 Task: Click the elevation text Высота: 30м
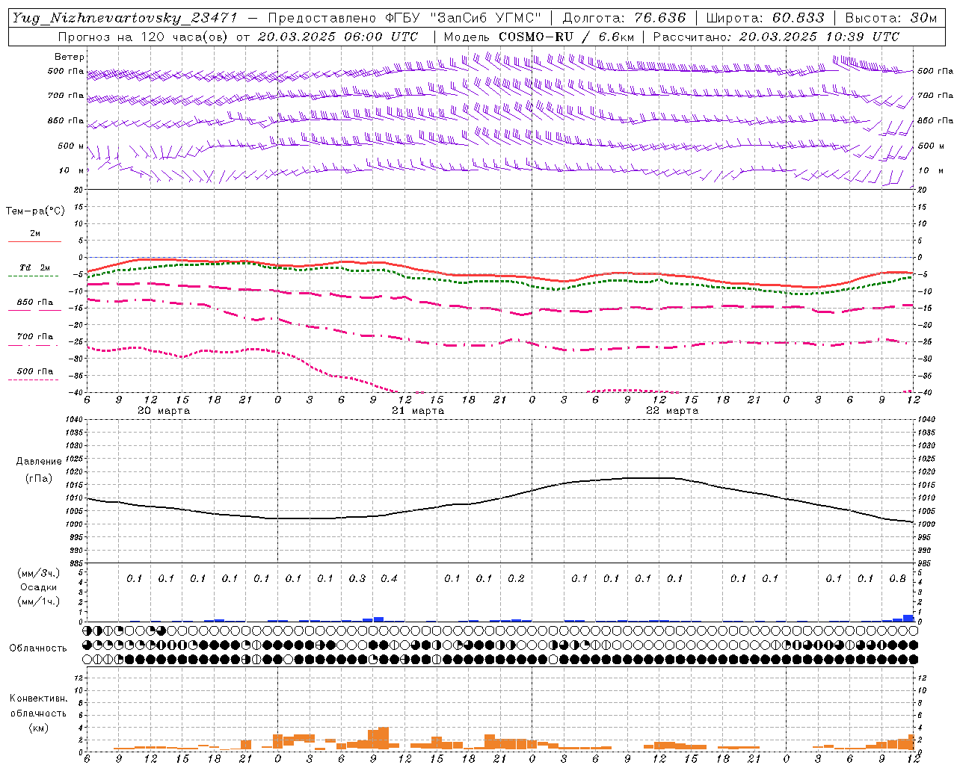click(890, 19)
